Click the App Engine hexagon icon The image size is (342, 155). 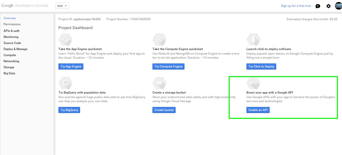(66, 39)
